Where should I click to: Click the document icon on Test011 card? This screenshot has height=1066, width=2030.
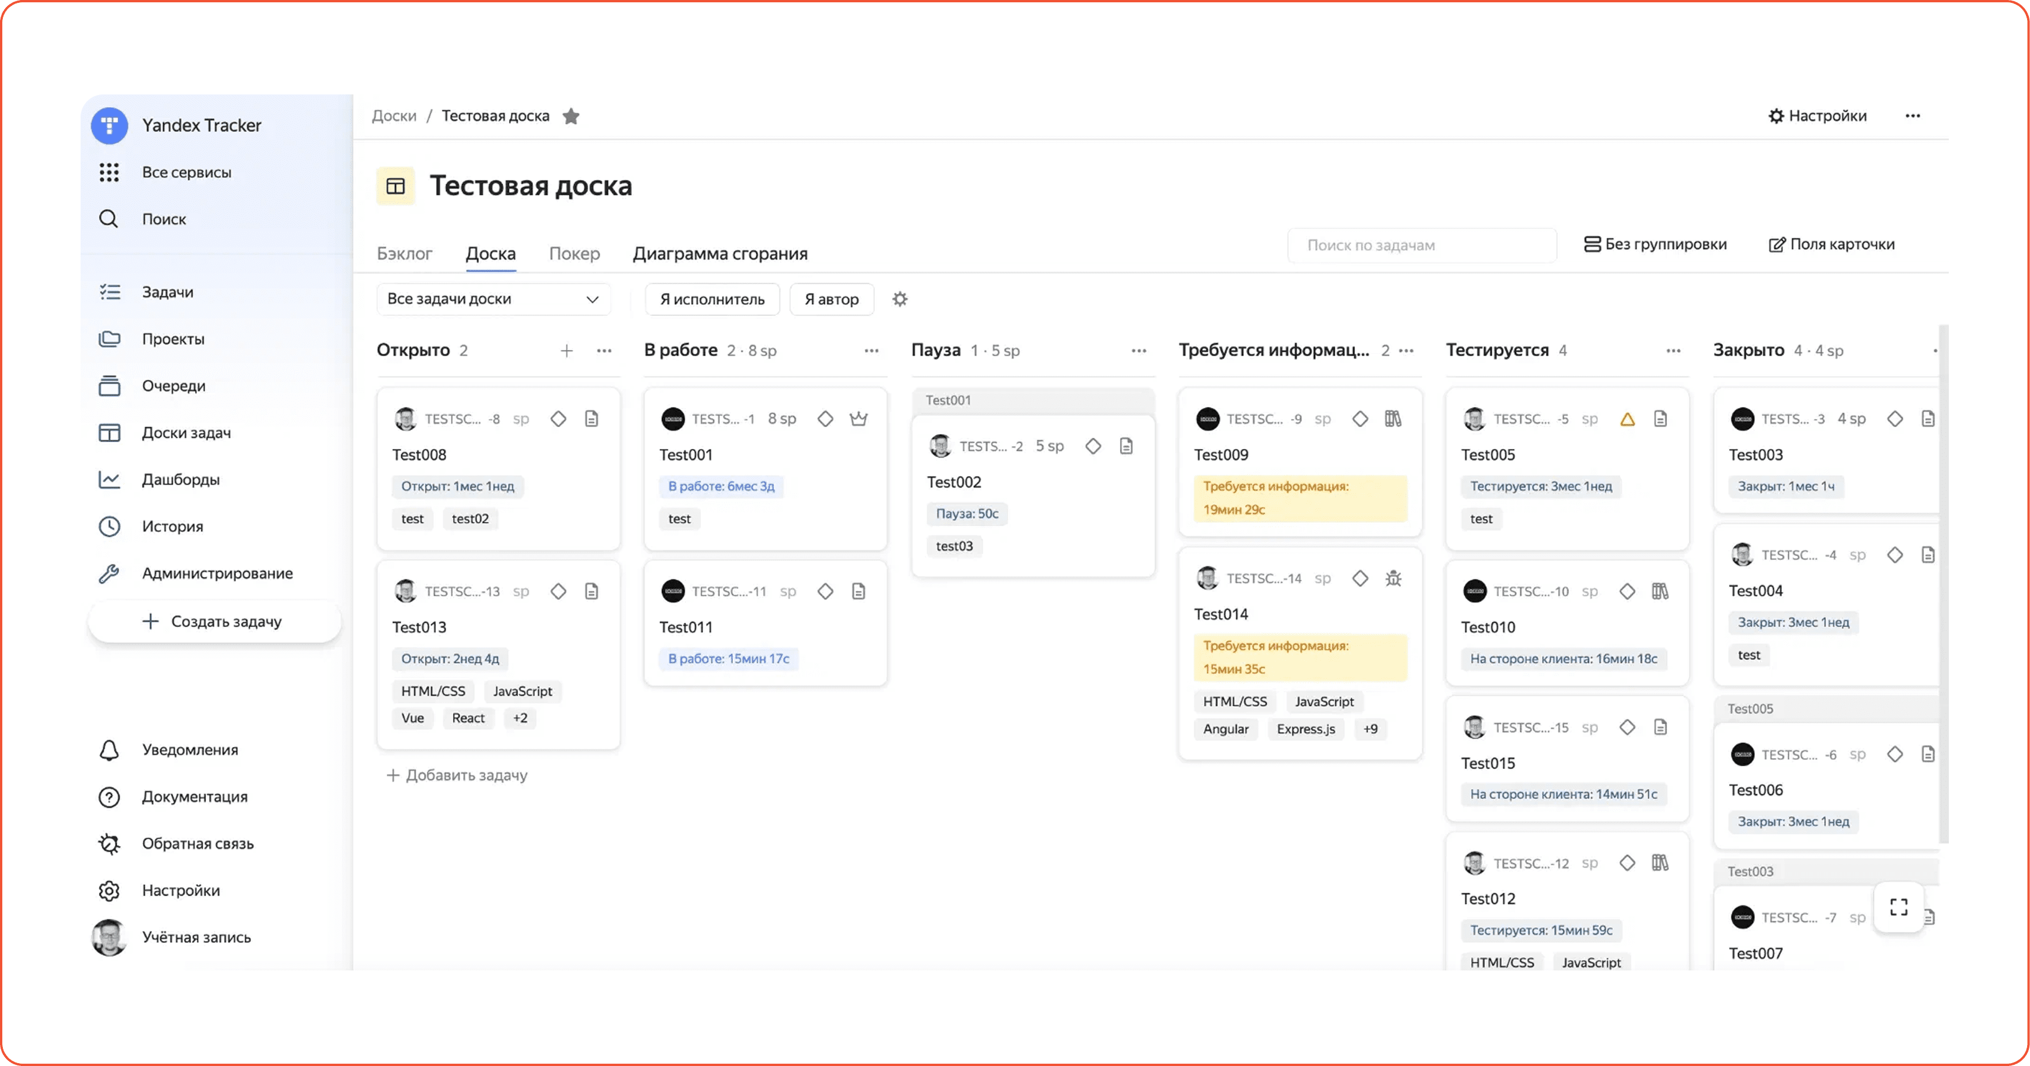pyautogui.click(x=859, y=592)
